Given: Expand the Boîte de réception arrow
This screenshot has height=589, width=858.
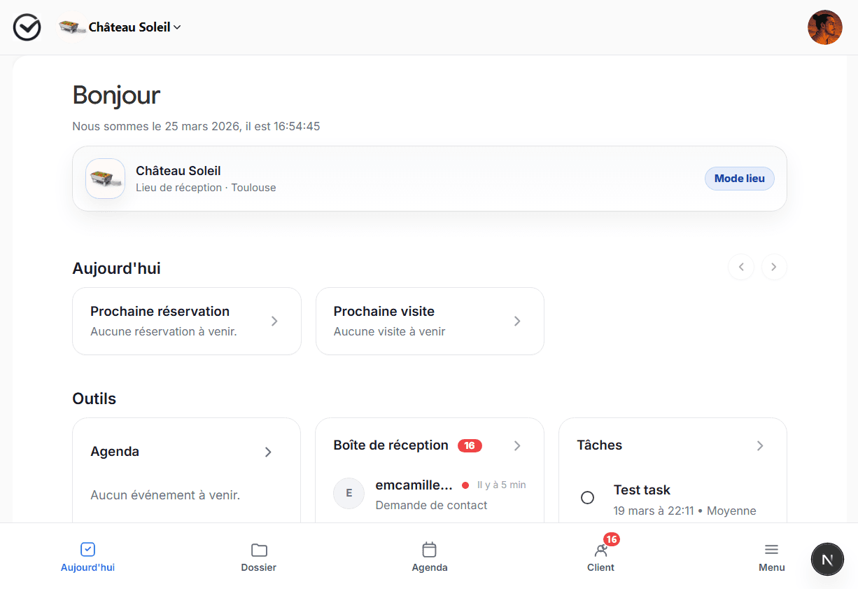Looking at the screenshot, I should click(x=517, y=445).
